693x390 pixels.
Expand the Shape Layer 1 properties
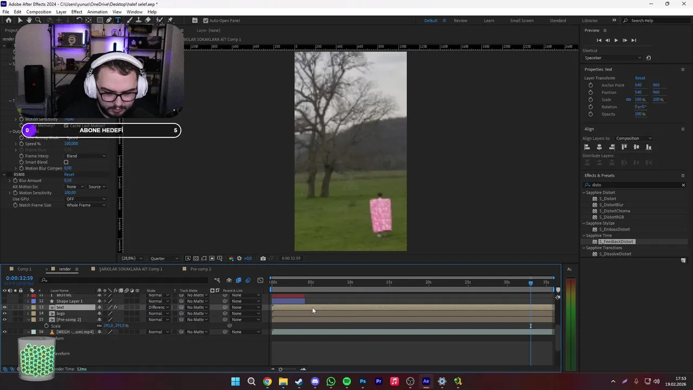tap(28, 301)
